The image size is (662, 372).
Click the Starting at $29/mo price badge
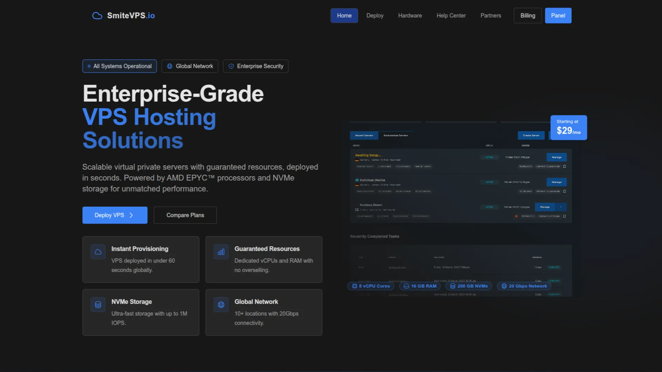click(x=568, y=128)
